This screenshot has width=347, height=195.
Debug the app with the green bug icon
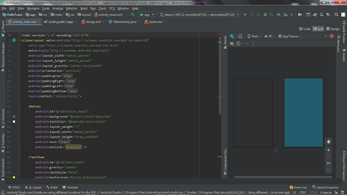[265, 15]
